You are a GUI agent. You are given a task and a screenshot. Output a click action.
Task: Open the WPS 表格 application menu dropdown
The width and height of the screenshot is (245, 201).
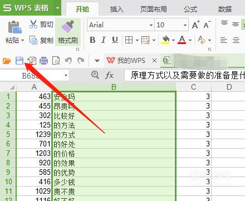tap(58, 8)
